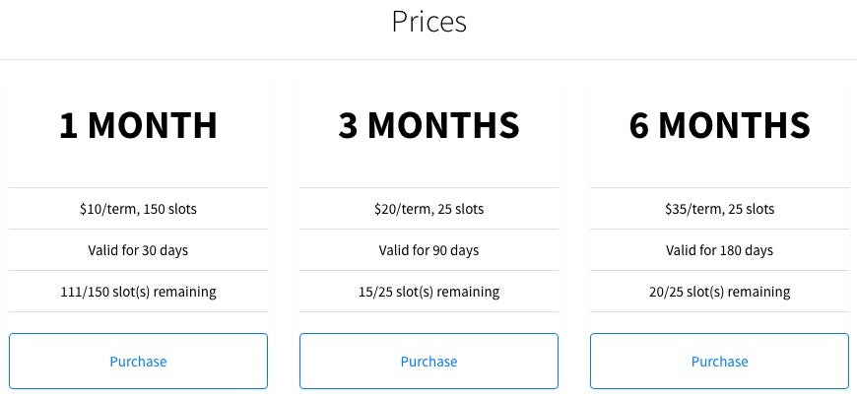Select the 1 MONTH plan title
857x399 pixels.
pos(138,125)
